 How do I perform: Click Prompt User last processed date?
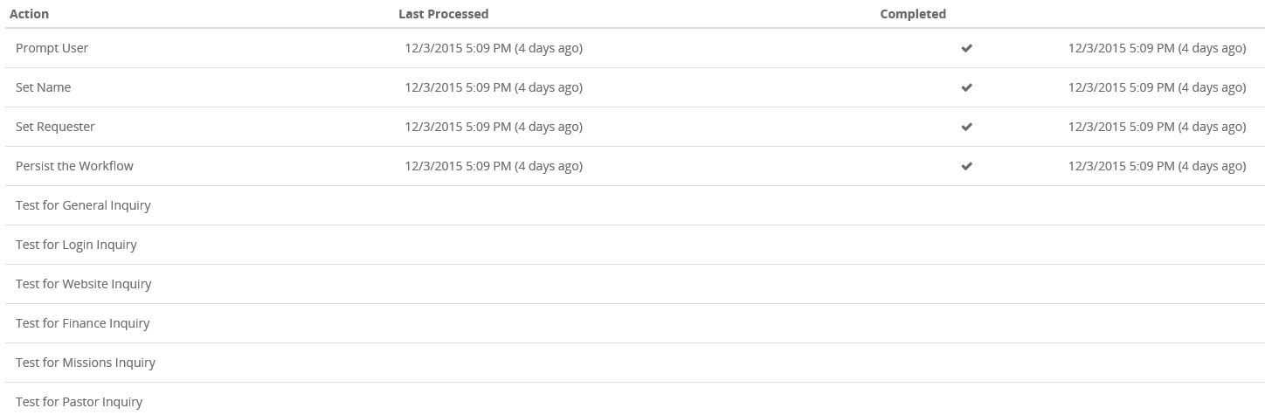[494, 48]
